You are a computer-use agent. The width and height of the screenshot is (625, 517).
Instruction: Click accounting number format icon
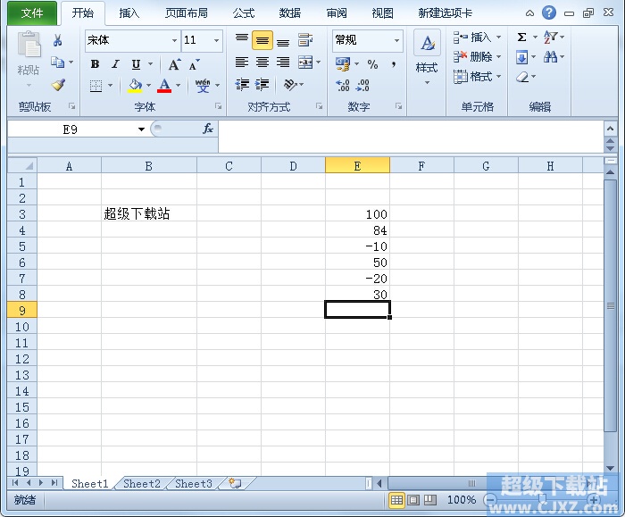[343, 63]
